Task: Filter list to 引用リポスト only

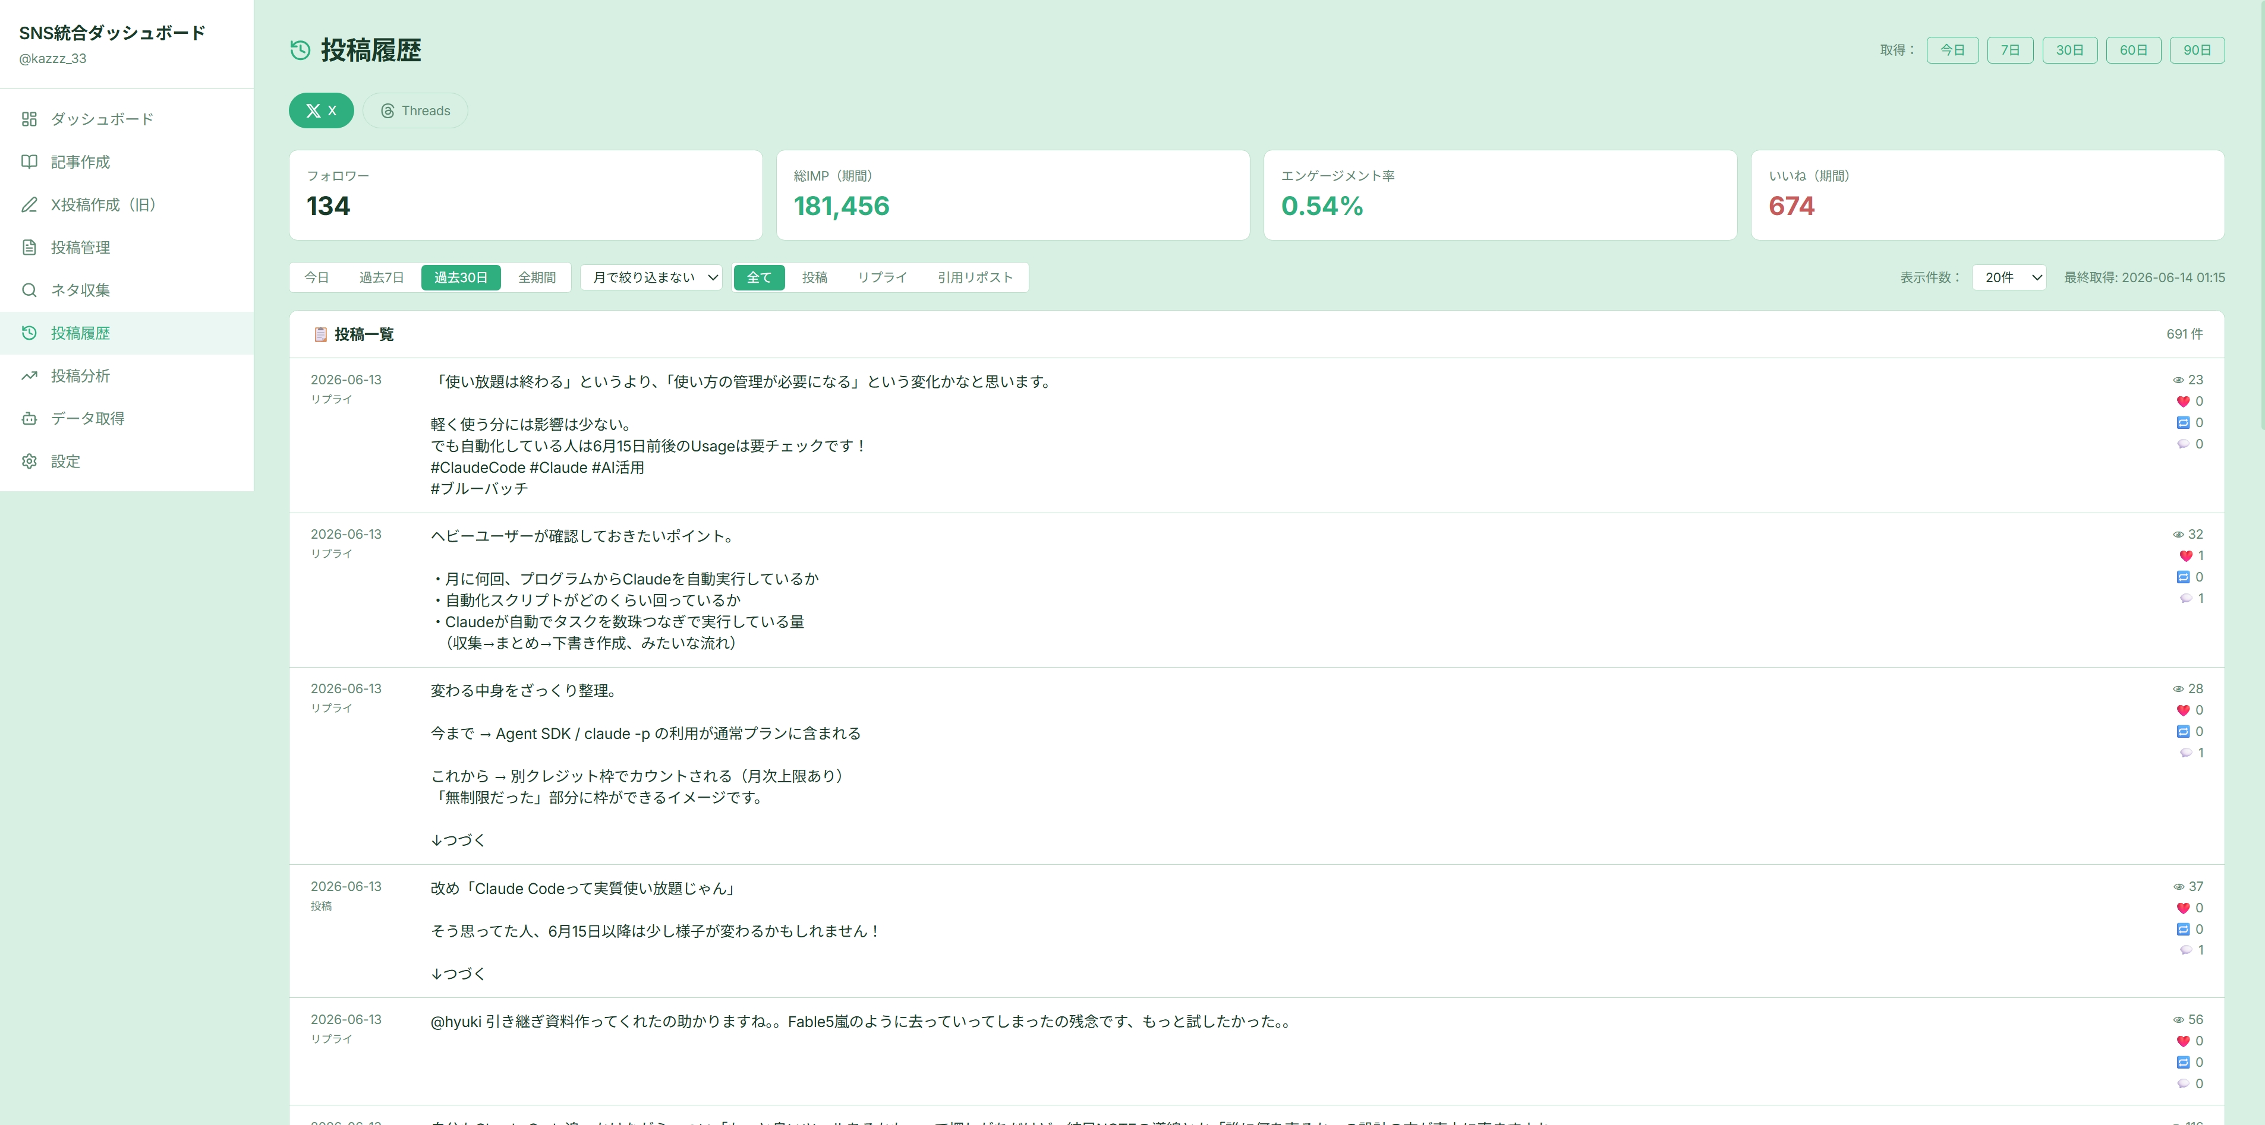Action: click(974, 278)
